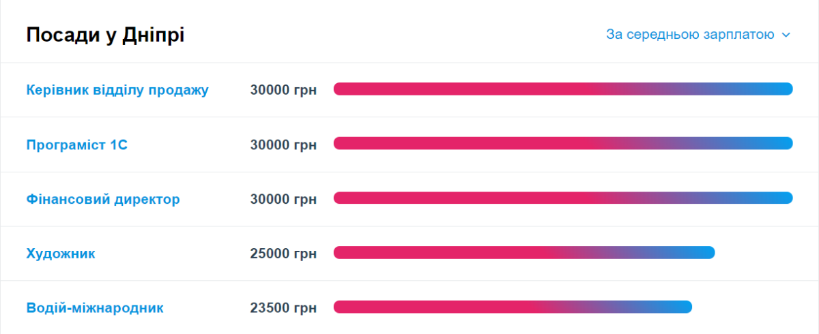Open the Керівник відділу продажу link
819x334 pixels.
[x=117, y=90]
